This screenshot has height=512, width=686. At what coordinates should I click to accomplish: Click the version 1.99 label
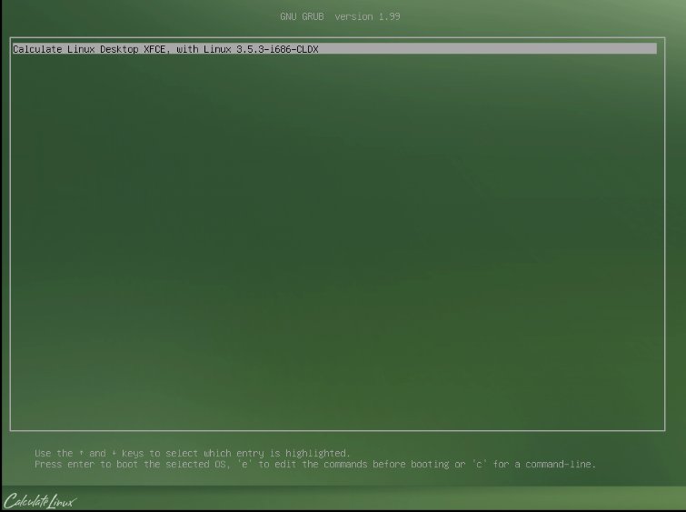pos(367,16)
